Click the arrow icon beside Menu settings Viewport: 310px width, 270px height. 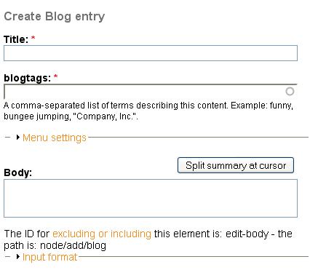point(18,138)
